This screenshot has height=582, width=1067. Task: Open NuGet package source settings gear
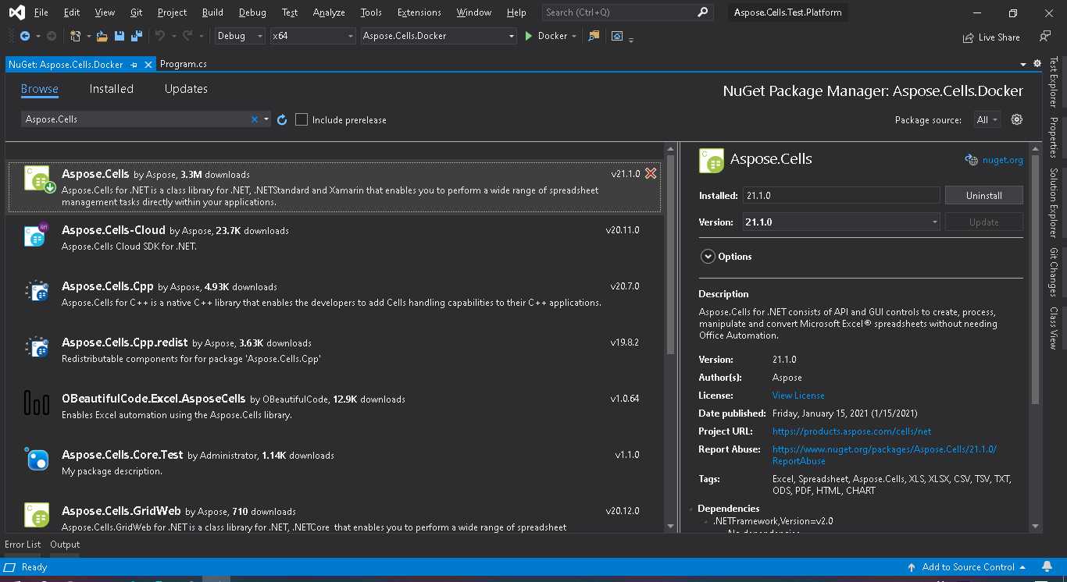(x=1016, y=119)
